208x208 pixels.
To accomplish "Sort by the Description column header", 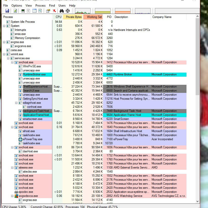I will 132,17.
